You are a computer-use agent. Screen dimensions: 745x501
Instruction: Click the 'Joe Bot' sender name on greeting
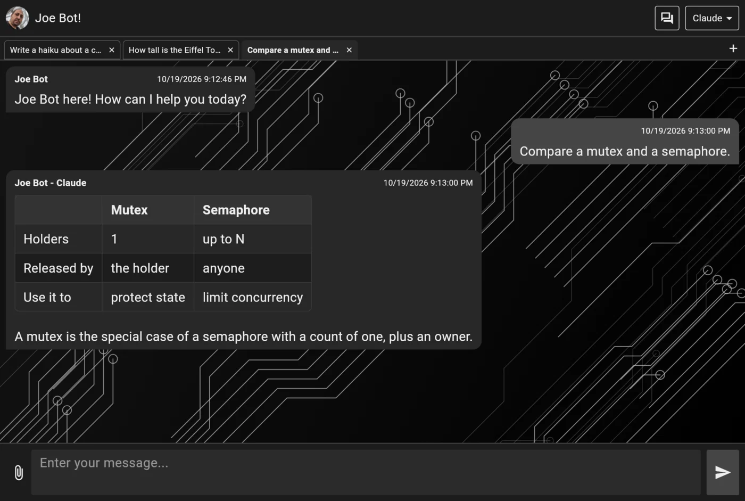(x=31, y=79)
